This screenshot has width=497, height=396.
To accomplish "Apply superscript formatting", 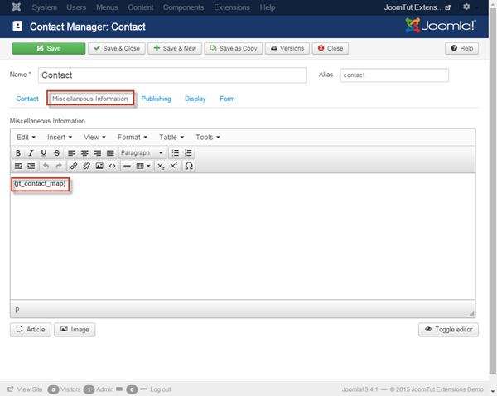I will [x=174, y=167].
